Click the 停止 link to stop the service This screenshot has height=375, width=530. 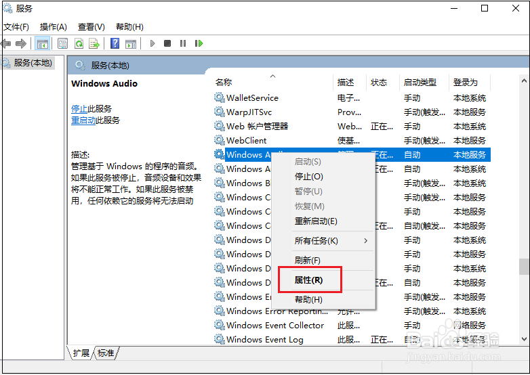tap(79, 109)
